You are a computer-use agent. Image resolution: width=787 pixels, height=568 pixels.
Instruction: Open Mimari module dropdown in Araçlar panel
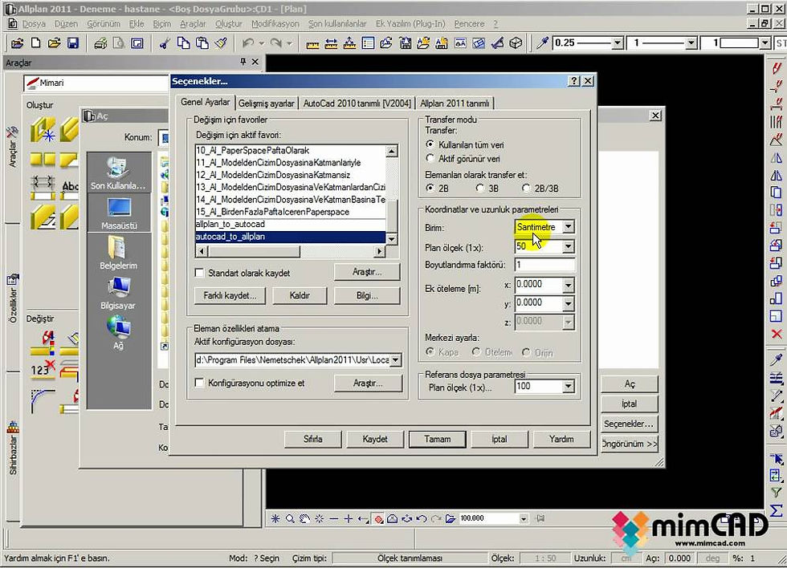96,83
